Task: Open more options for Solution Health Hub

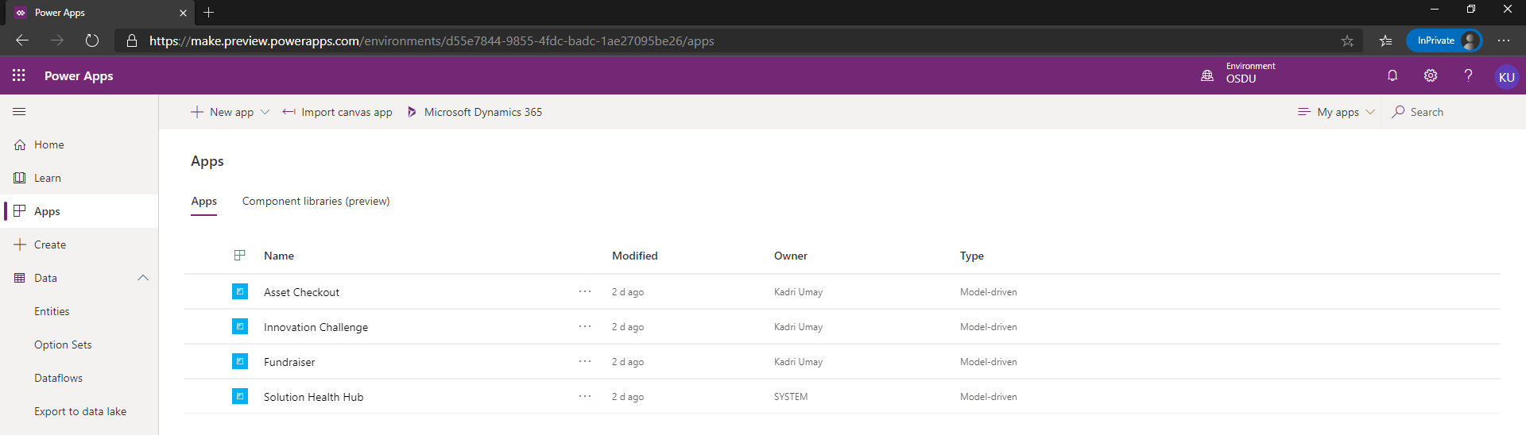Action: pos(585,396)
